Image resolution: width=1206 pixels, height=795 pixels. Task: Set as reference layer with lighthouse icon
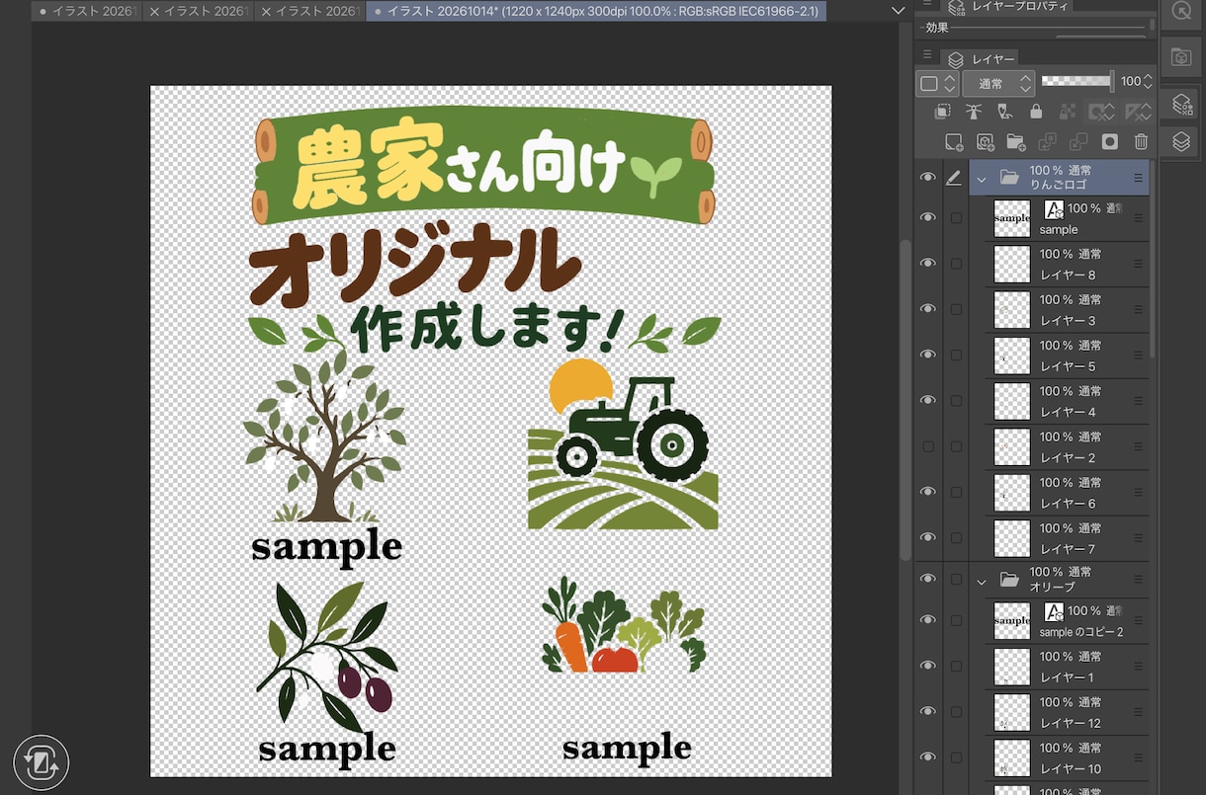coord(974,112)
